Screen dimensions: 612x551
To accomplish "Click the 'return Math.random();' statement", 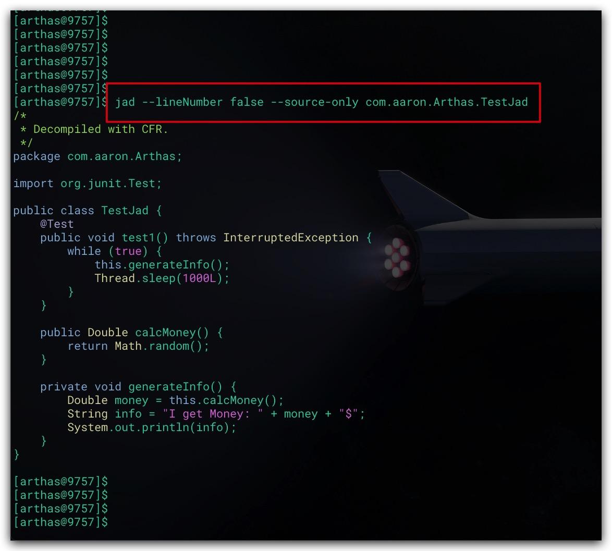I will pyautogui.click(x=138, y=346).
